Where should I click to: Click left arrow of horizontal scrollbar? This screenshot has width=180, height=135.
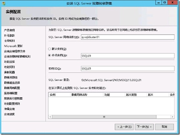(50, 117)
